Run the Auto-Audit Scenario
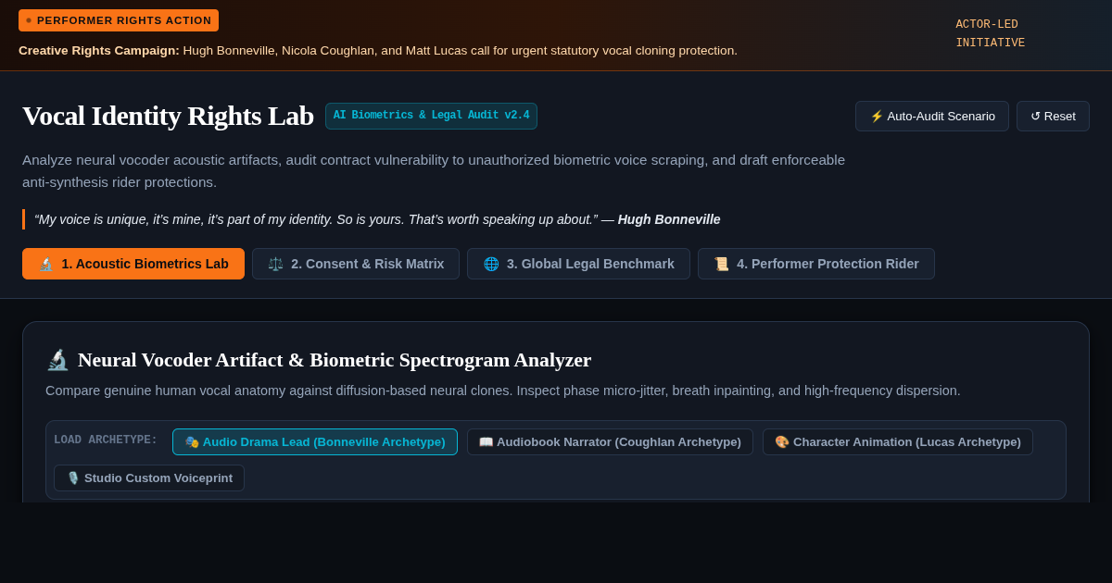Image resolution: width=1112 pixels, height=583 pixels. click(932, 117)
